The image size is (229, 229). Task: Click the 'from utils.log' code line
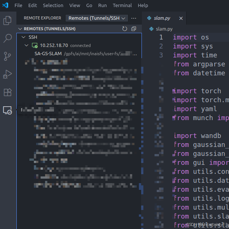[201, 198]
